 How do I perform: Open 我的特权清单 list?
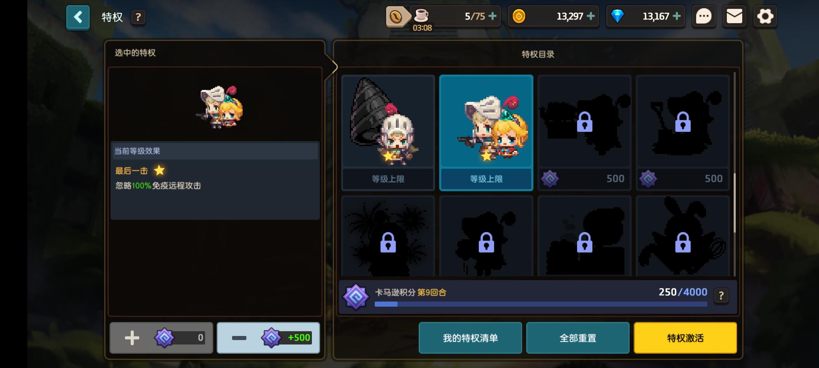[x=470, y=338]
